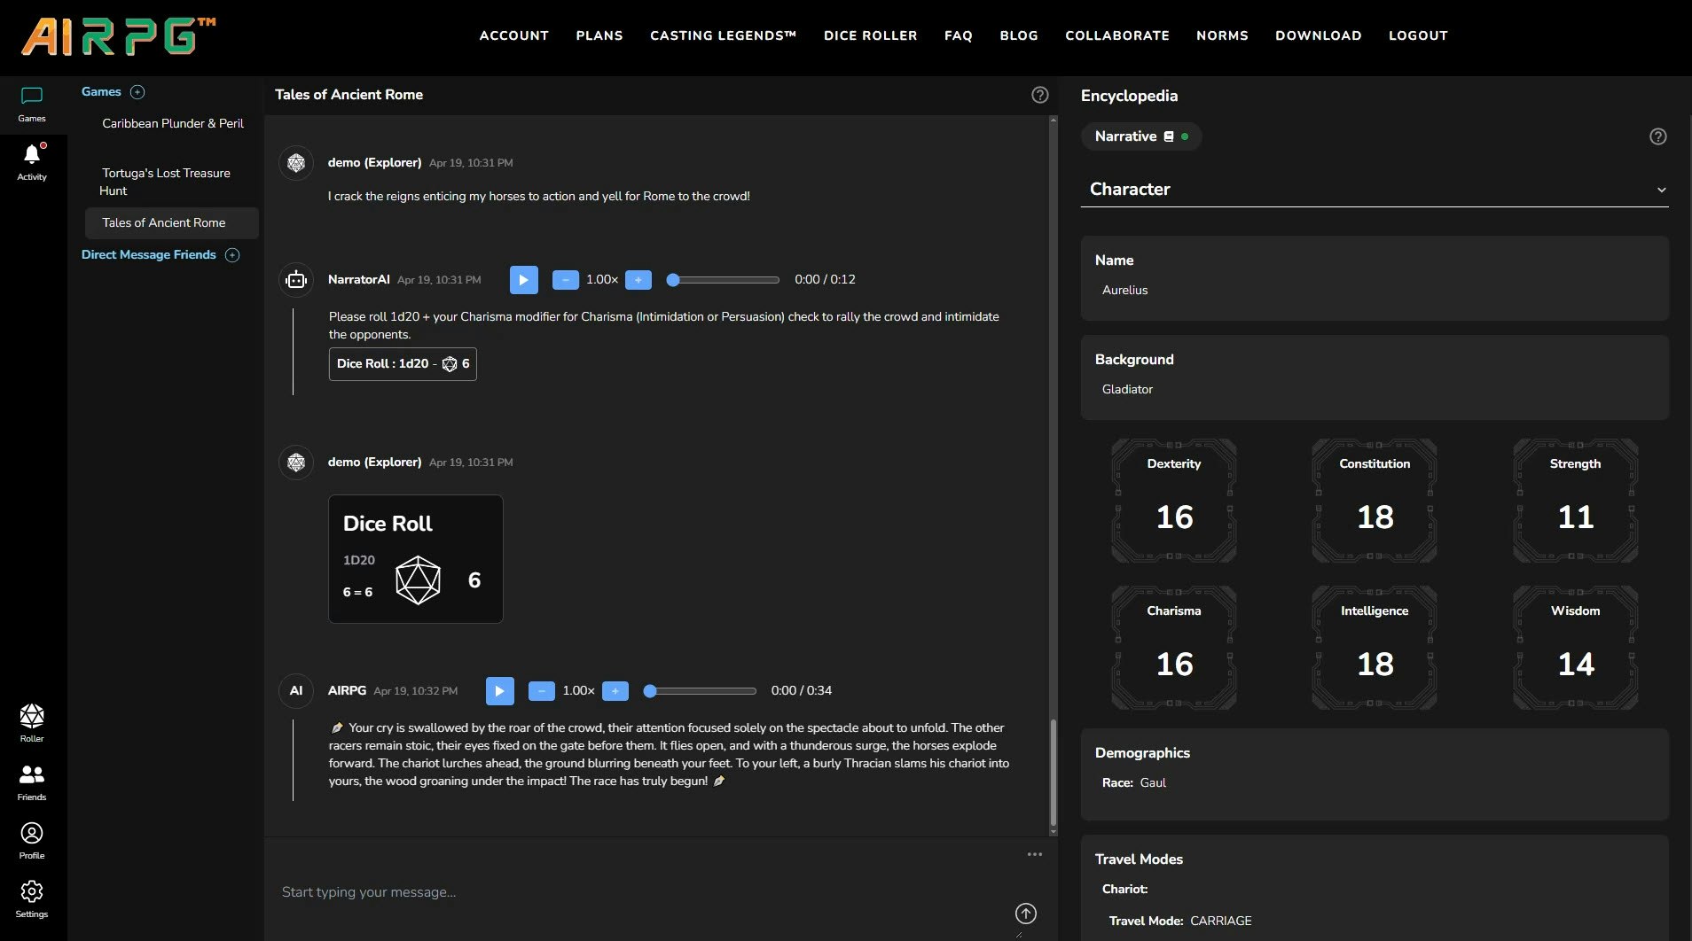Image resolution: width=1692 pixels, height=941 pixels.
Task: Click the character name Aurelius
Action: [x=1124, y=291]
